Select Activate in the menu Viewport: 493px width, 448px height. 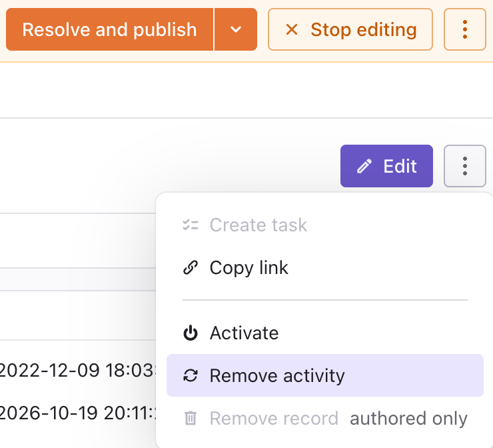(x=325, y=333)
